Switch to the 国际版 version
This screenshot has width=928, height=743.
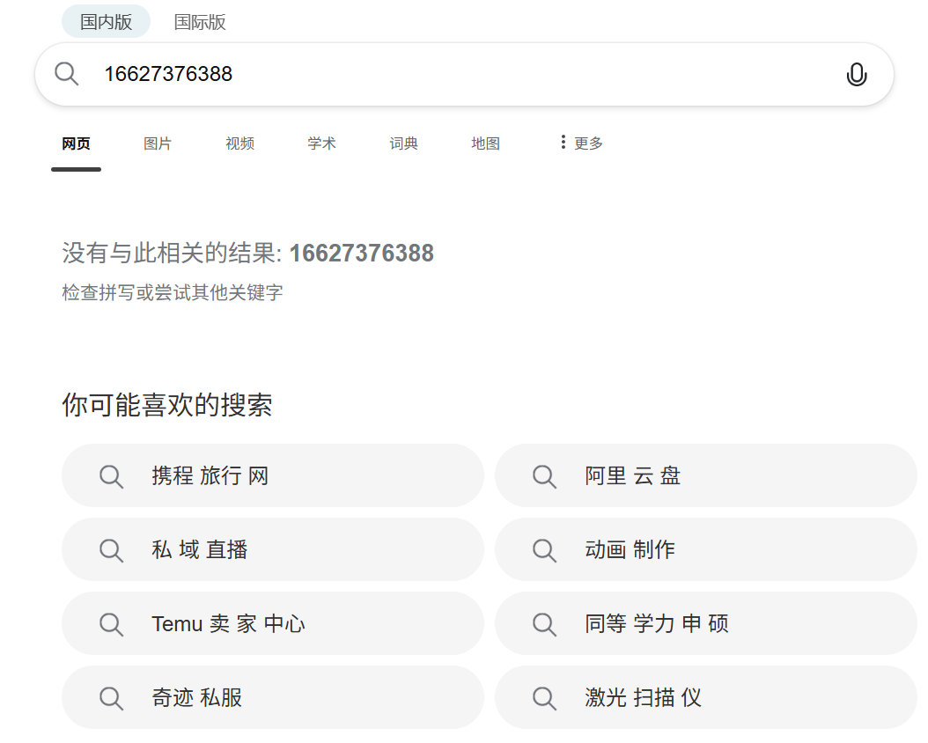point(201,22)
